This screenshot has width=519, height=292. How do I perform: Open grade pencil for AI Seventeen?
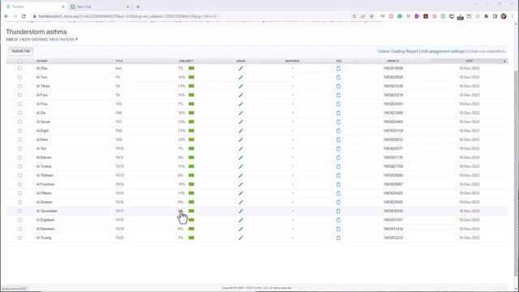(241, 211)
